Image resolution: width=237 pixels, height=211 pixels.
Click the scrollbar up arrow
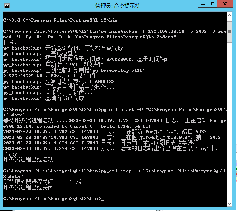coord(229,15)
